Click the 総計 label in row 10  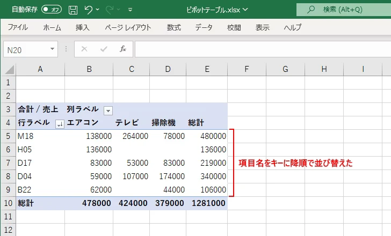40,203
